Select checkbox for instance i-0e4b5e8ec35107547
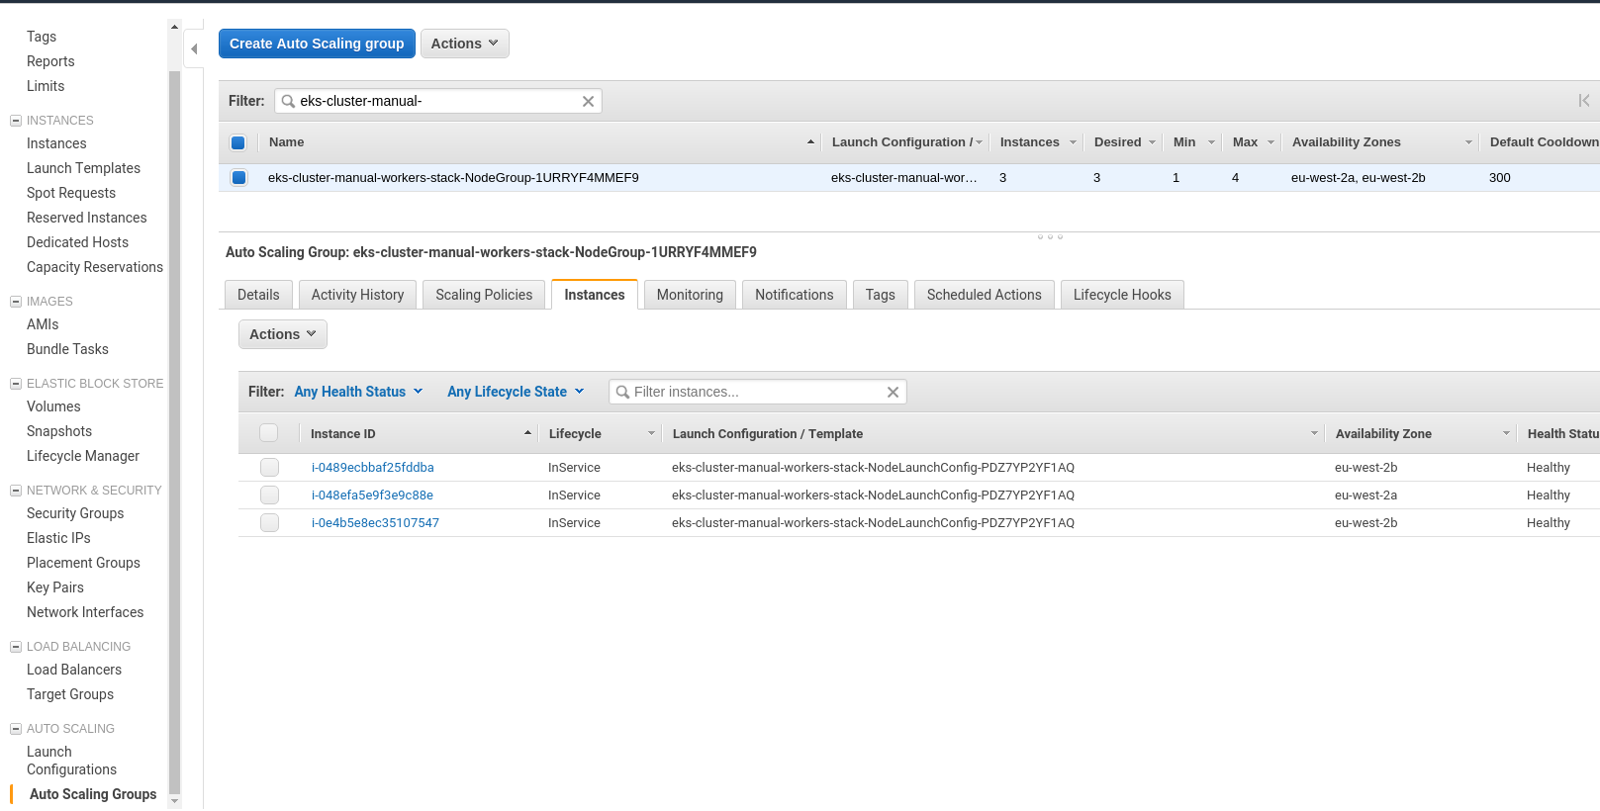Image resolution: width=1600 pixels, height=811 pixels. 269,523
